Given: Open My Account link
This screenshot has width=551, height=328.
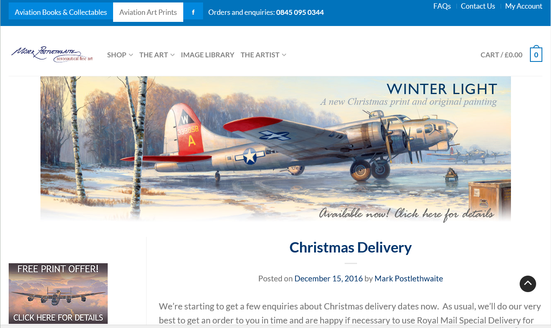Looking at the screenshot, I should click(524, 6).
